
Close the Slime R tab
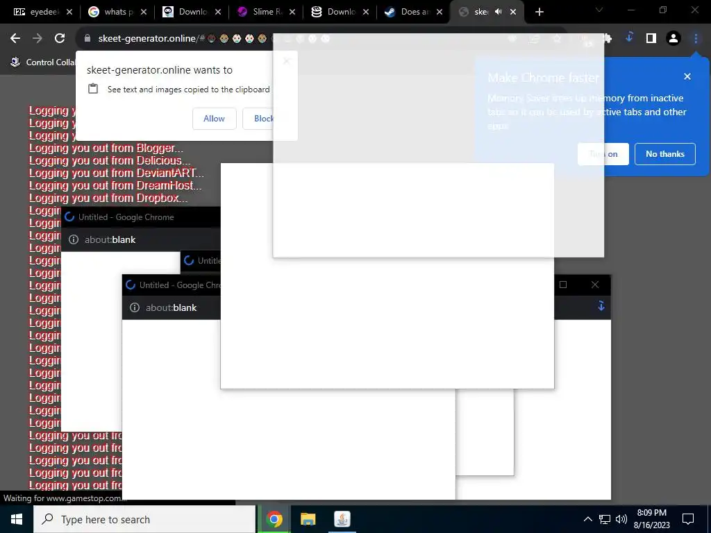(x=292, y=12)
